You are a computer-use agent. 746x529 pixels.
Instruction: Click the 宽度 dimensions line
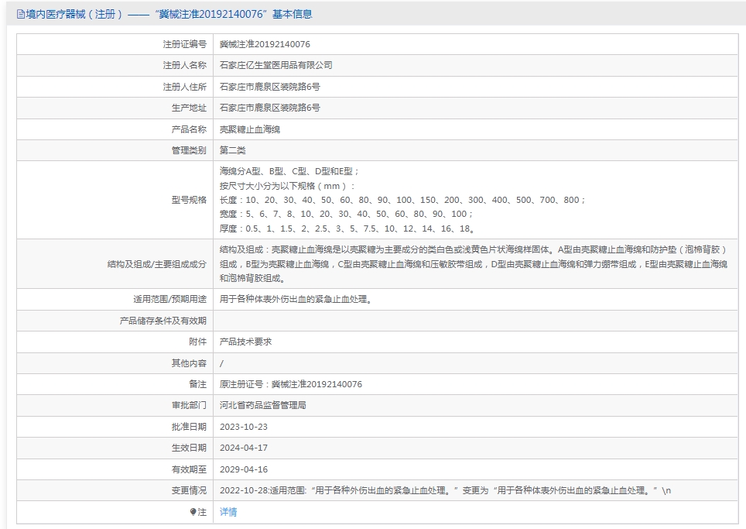[x=347, y=214]
